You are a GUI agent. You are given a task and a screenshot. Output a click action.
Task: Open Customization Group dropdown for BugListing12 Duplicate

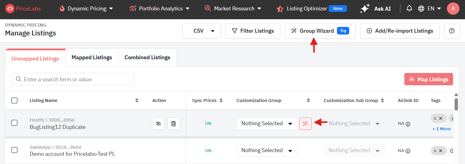[x=267, y=124]
